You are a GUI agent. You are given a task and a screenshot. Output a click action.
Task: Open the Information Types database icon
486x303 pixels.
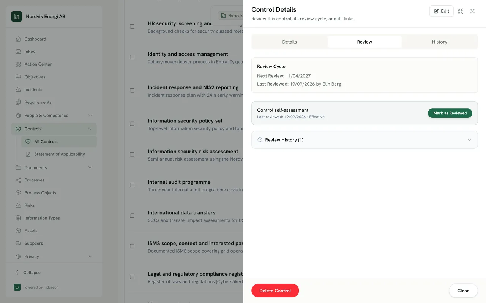[18, 218]
